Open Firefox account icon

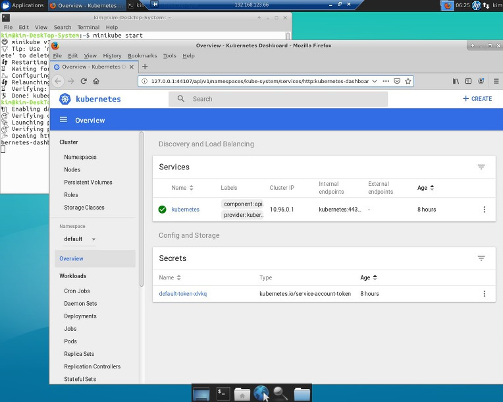[481, 81]
